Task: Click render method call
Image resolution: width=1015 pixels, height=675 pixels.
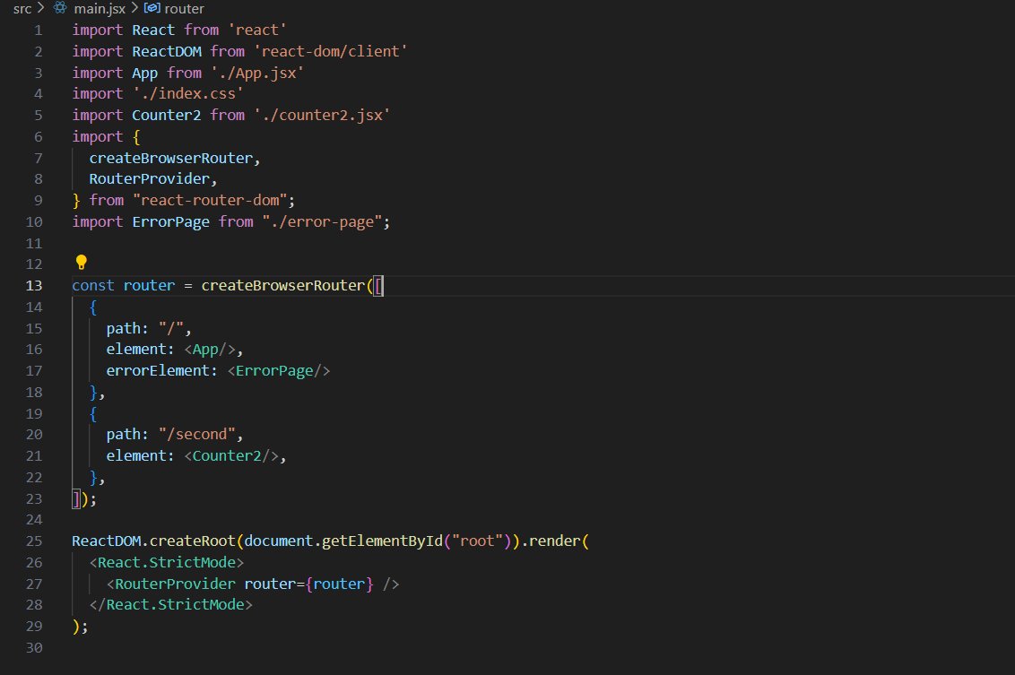Action: click(x=555, y=541)
